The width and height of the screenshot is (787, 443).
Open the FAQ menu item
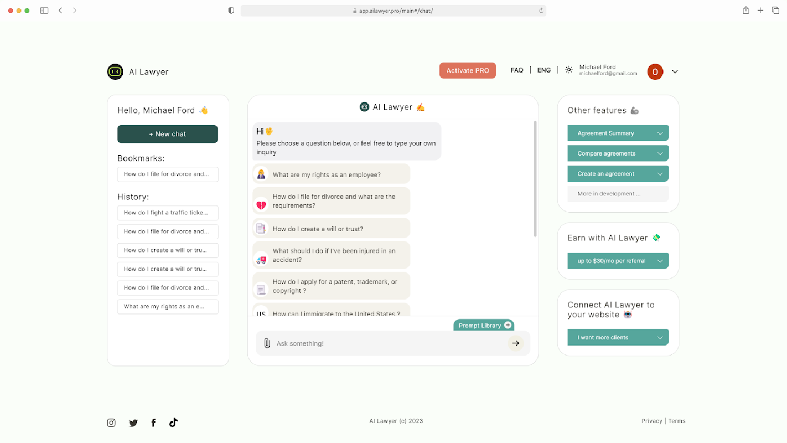click(x=517, y=70)
